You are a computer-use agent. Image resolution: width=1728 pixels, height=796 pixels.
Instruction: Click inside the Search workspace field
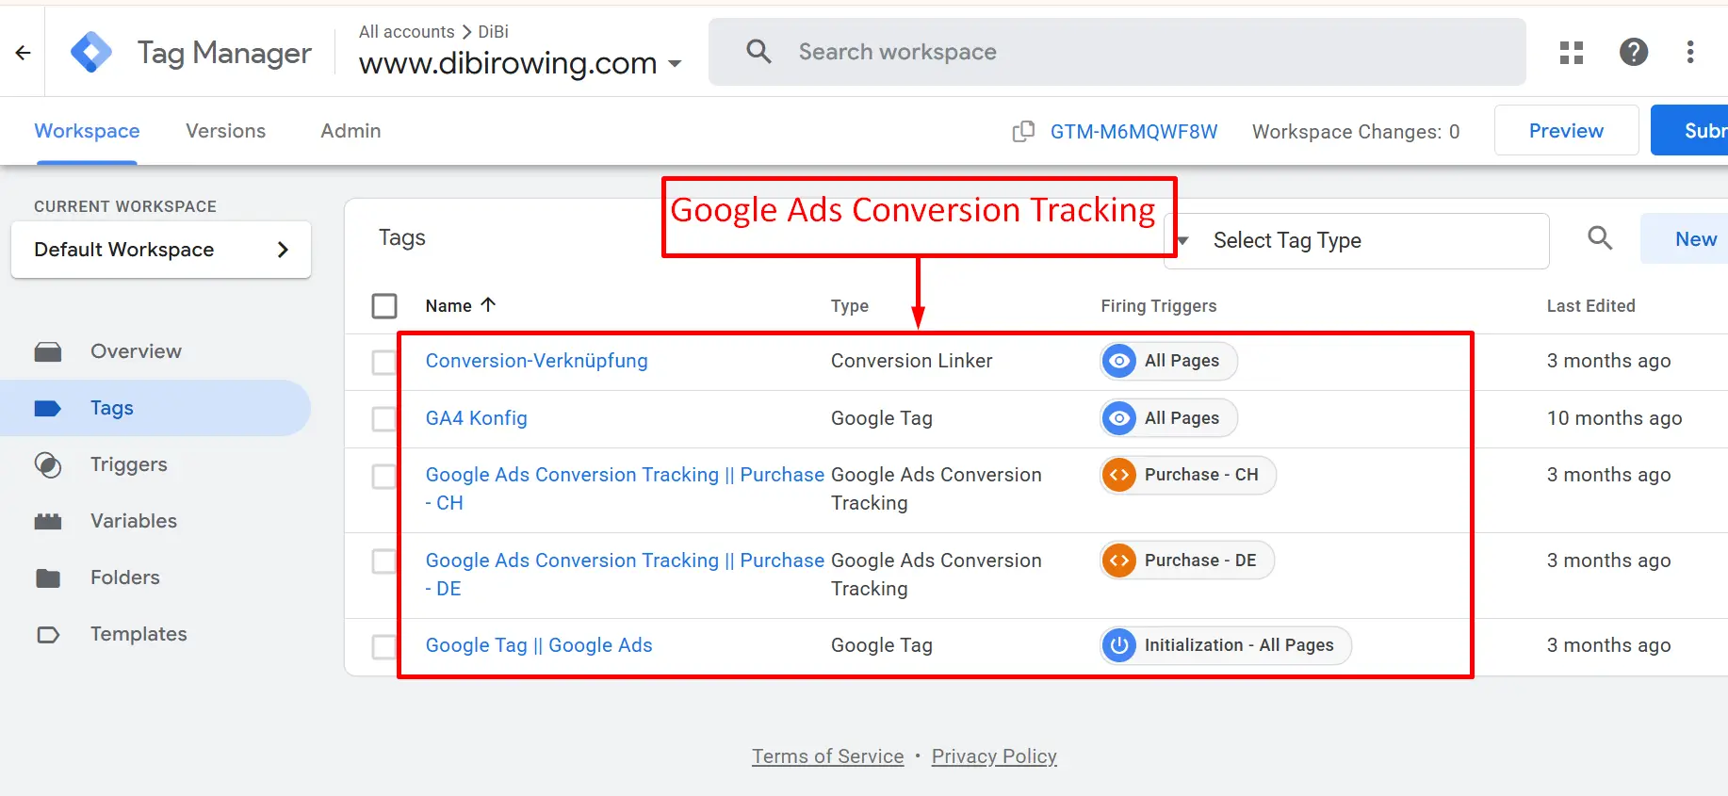[x=942, y=52]
